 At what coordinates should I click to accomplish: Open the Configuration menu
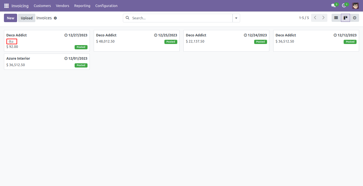click(106, 6)
